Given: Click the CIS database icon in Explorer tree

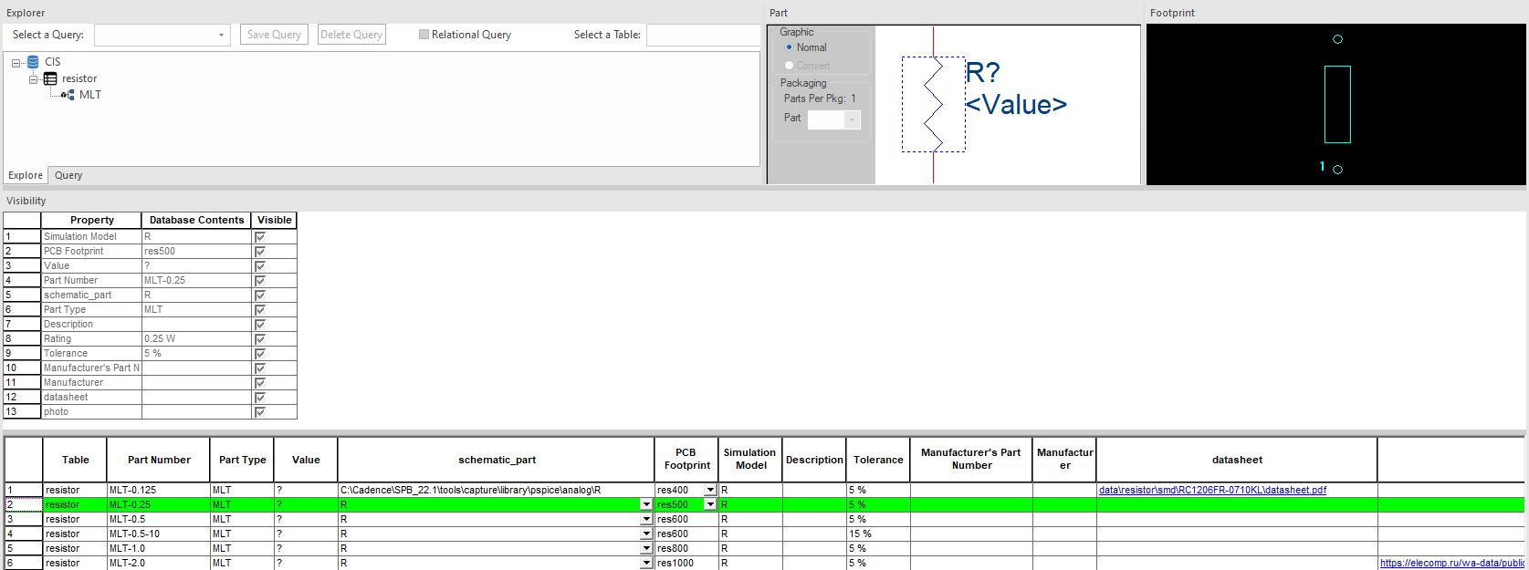Looking at the screenshot, I should [33, 62].
